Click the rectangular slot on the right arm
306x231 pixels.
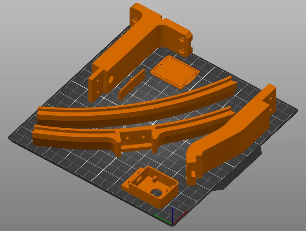[193, 174]
